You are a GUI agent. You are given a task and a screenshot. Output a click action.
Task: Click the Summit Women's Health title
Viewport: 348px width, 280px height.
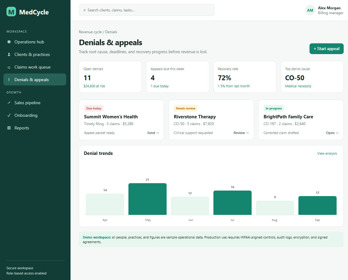click(x=111, y=117)
